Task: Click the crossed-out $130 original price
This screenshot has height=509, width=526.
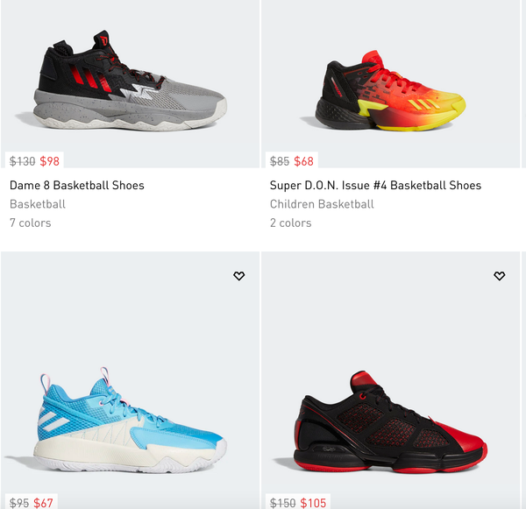Action: click(22, 161)
